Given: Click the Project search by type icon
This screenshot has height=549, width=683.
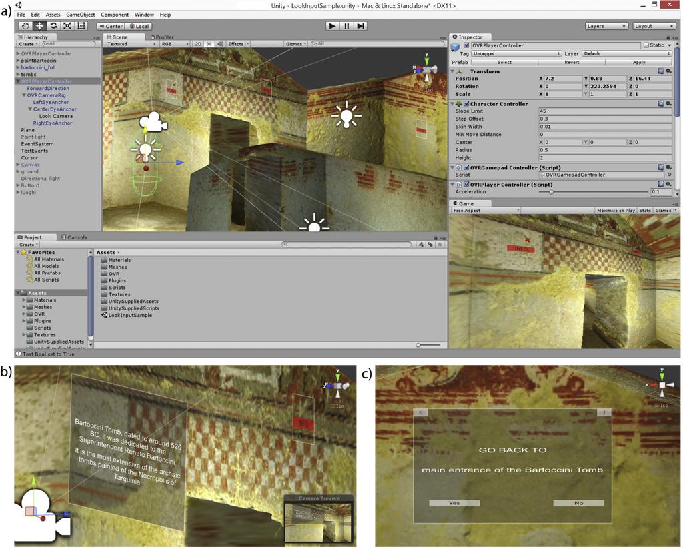Looking at the screenshot, I should [x=421, y=245].
